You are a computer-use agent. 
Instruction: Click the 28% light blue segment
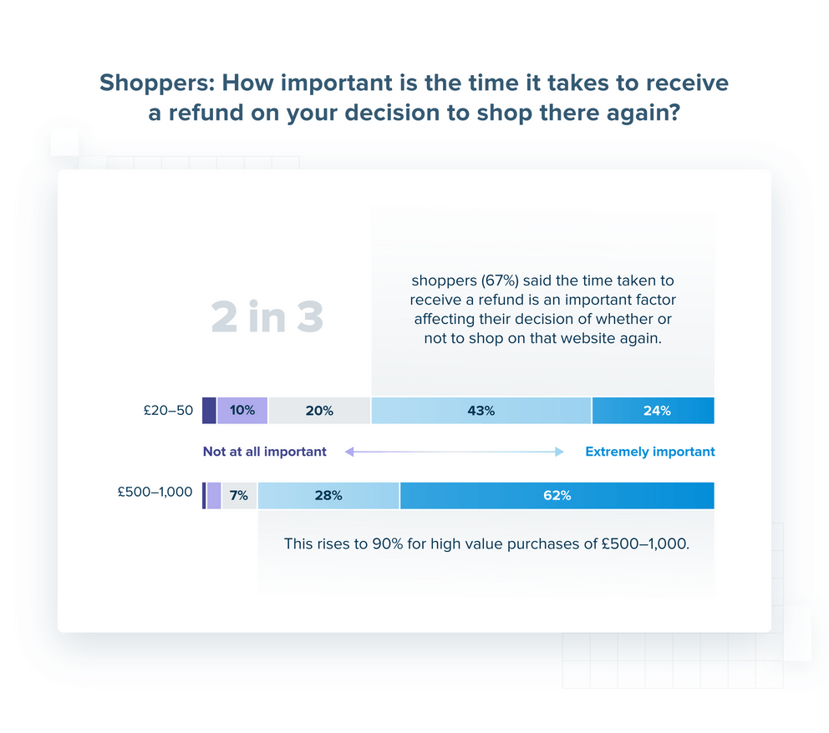pyautogui.click(x=328, y=496)
